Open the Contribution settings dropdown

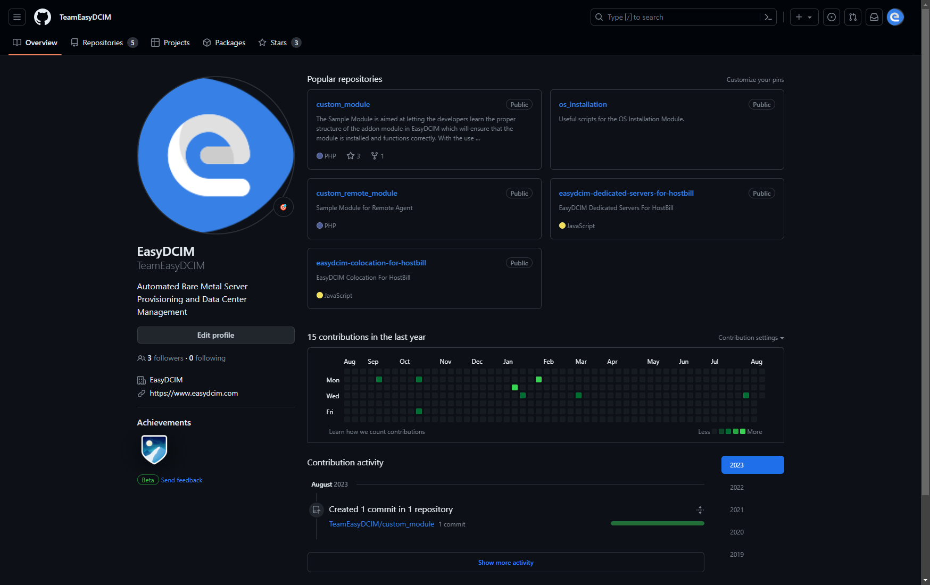pos(751,338)
